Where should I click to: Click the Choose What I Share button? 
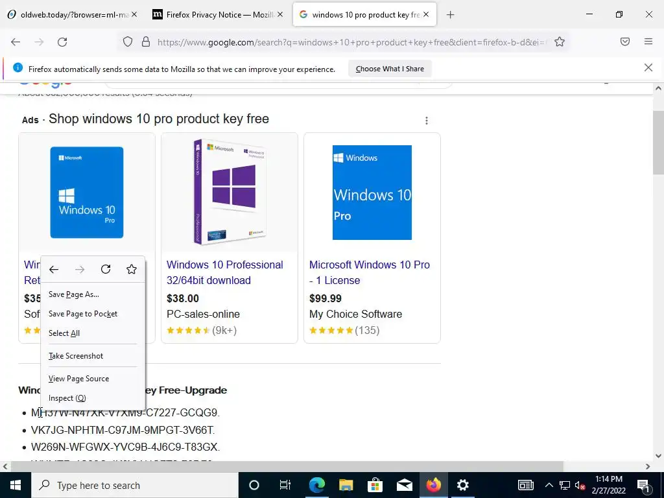390,69
